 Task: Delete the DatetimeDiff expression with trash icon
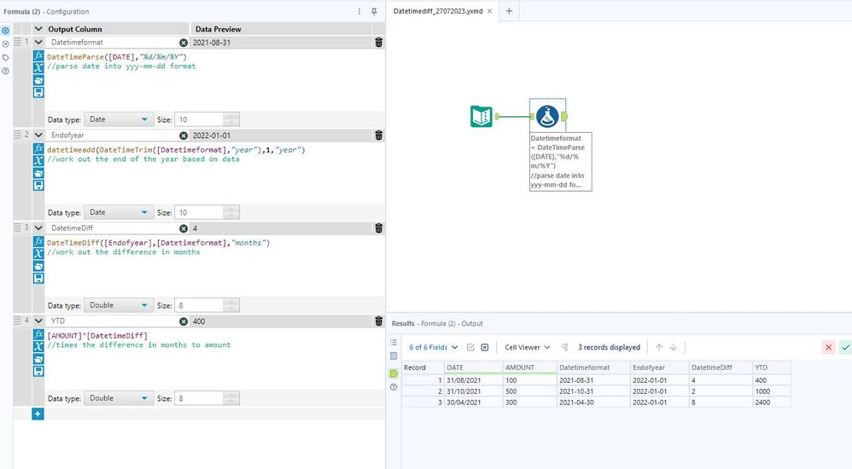pos(379,228)
